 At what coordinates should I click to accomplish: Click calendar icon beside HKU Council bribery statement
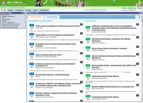[x=138, y=24]
